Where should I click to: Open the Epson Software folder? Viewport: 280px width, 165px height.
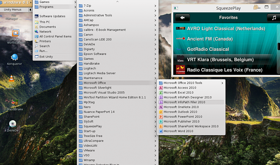point(118,54)
